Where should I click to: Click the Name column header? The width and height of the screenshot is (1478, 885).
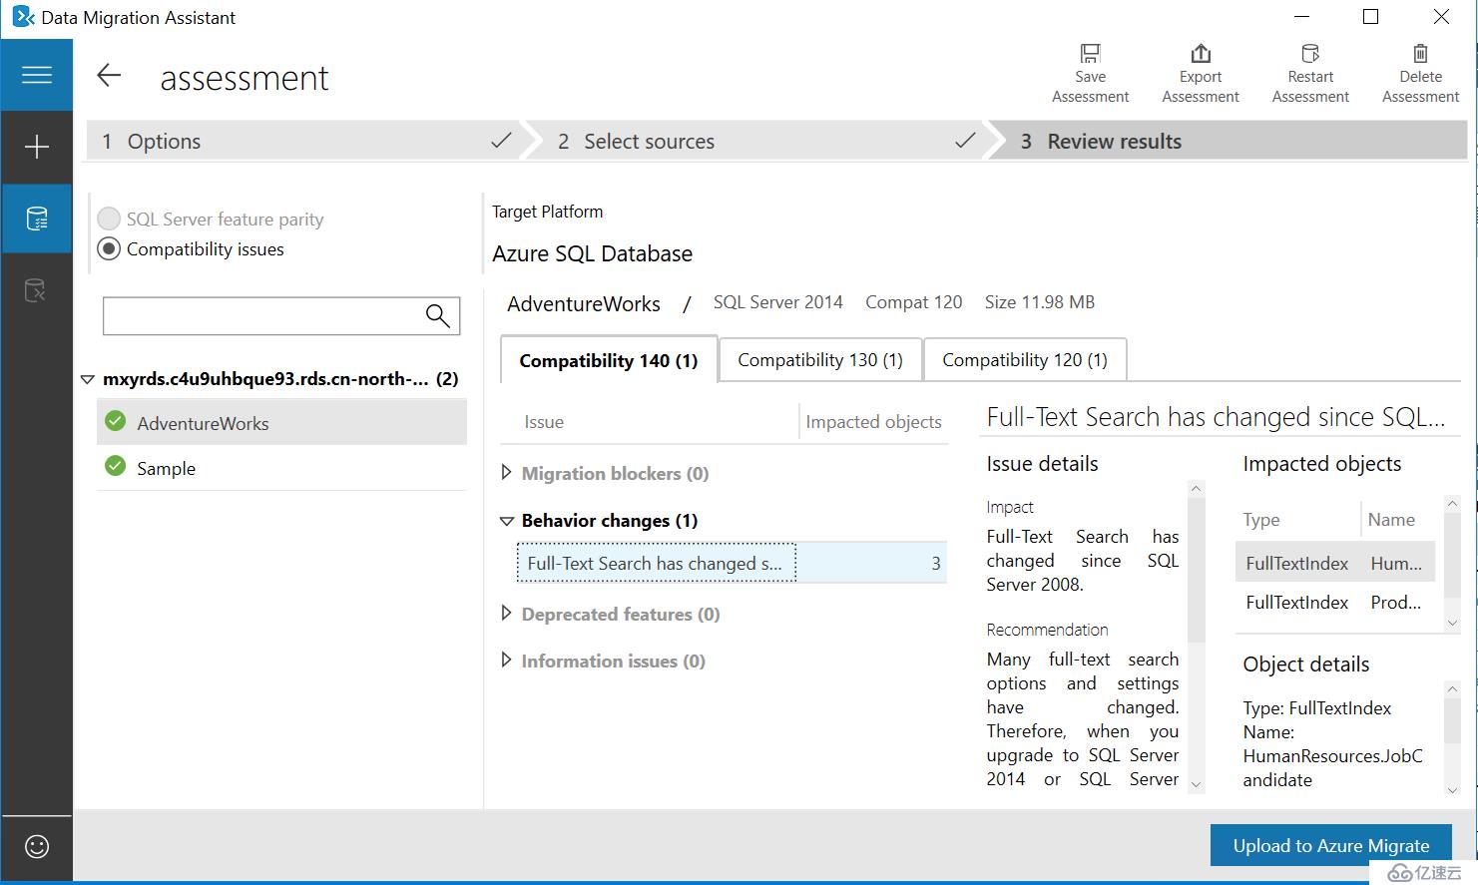pos(1391,520)
